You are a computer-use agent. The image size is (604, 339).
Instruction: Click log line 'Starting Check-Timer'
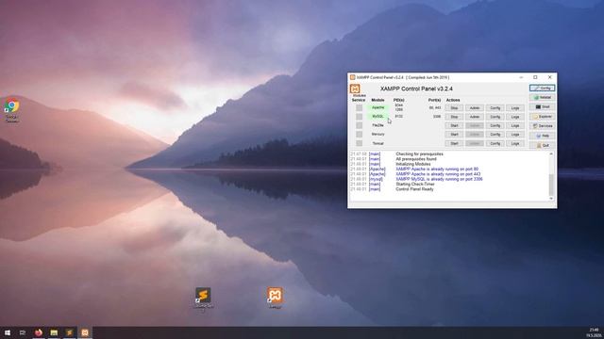pos(415,185)
